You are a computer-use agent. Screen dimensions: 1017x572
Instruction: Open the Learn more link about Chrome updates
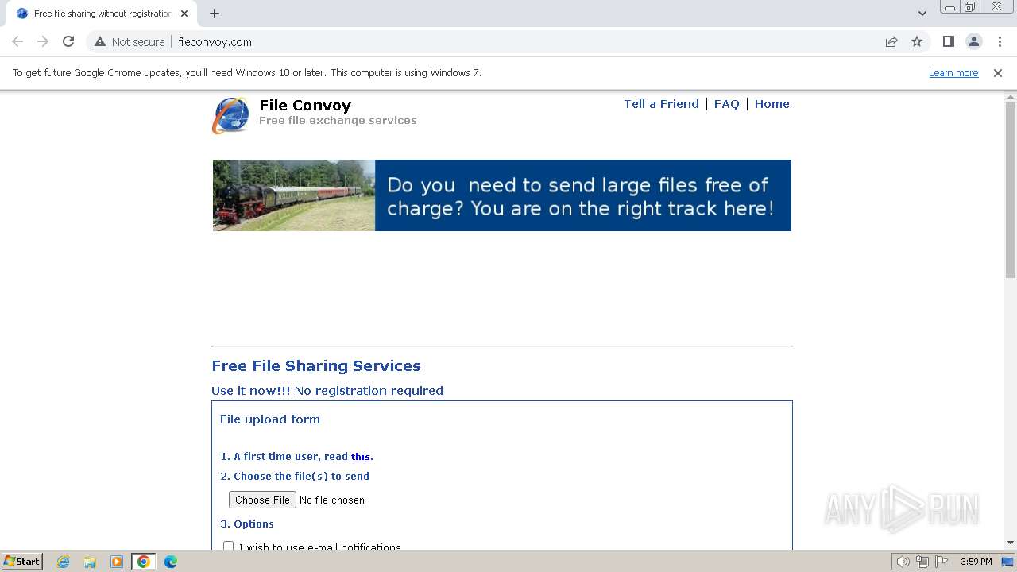pyautogui.click(x=953, y=72)
